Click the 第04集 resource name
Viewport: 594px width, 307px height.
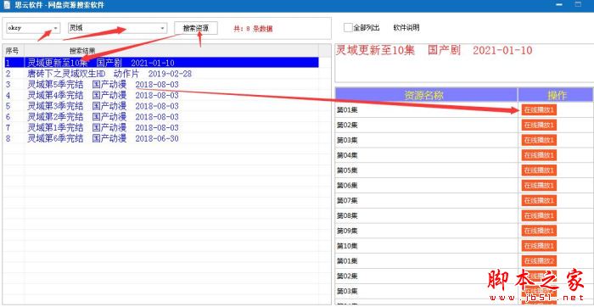(x=347, y=155)
